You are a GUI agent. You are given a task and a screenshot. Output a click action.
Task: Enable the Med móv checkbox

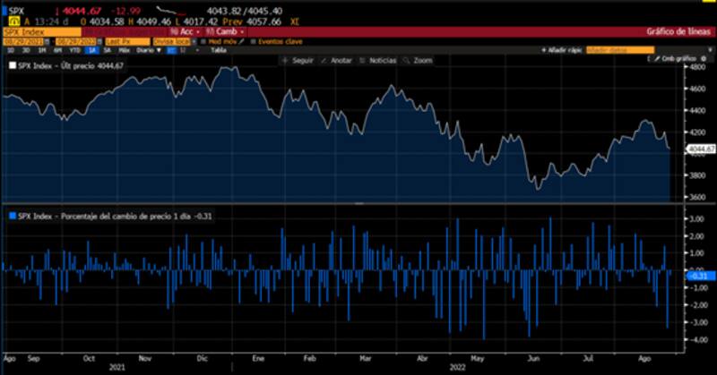click(x=203, y=41)
